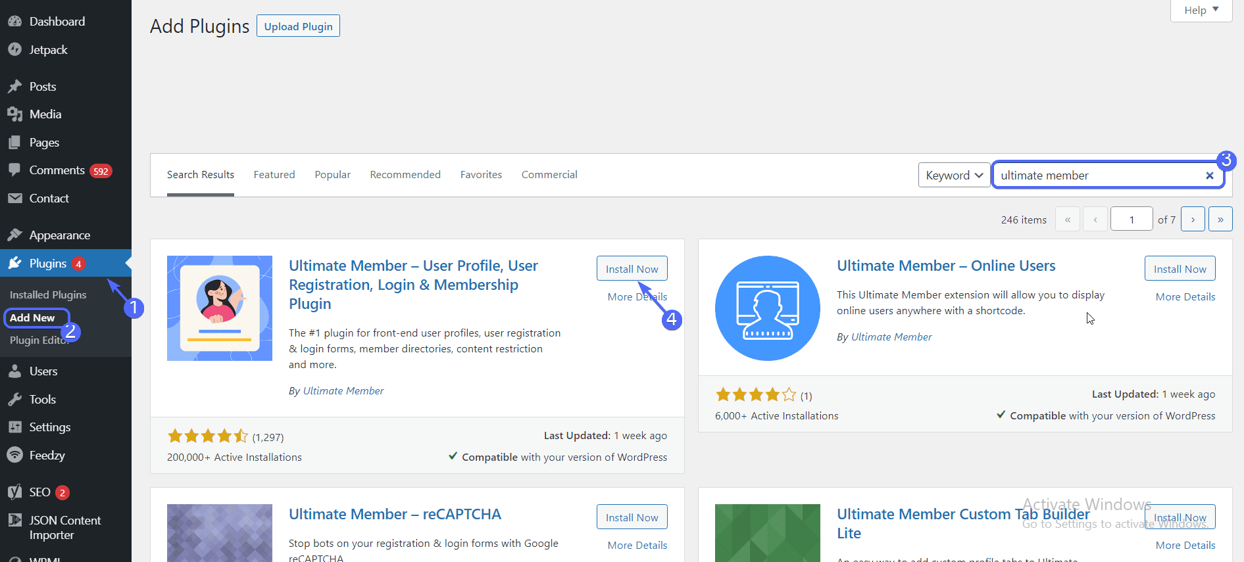The image size is (1244, 562).
Task: Open Ultimate Member reCAPTCHA plugin thumbnail
Action: pyautogui.click(x=220, y=533)
